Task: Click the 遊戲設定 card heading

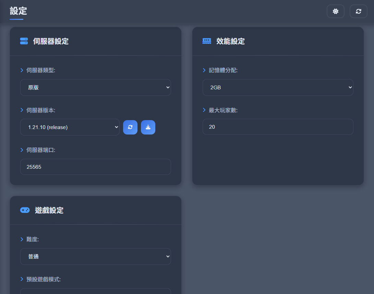Action: (49, 210)
